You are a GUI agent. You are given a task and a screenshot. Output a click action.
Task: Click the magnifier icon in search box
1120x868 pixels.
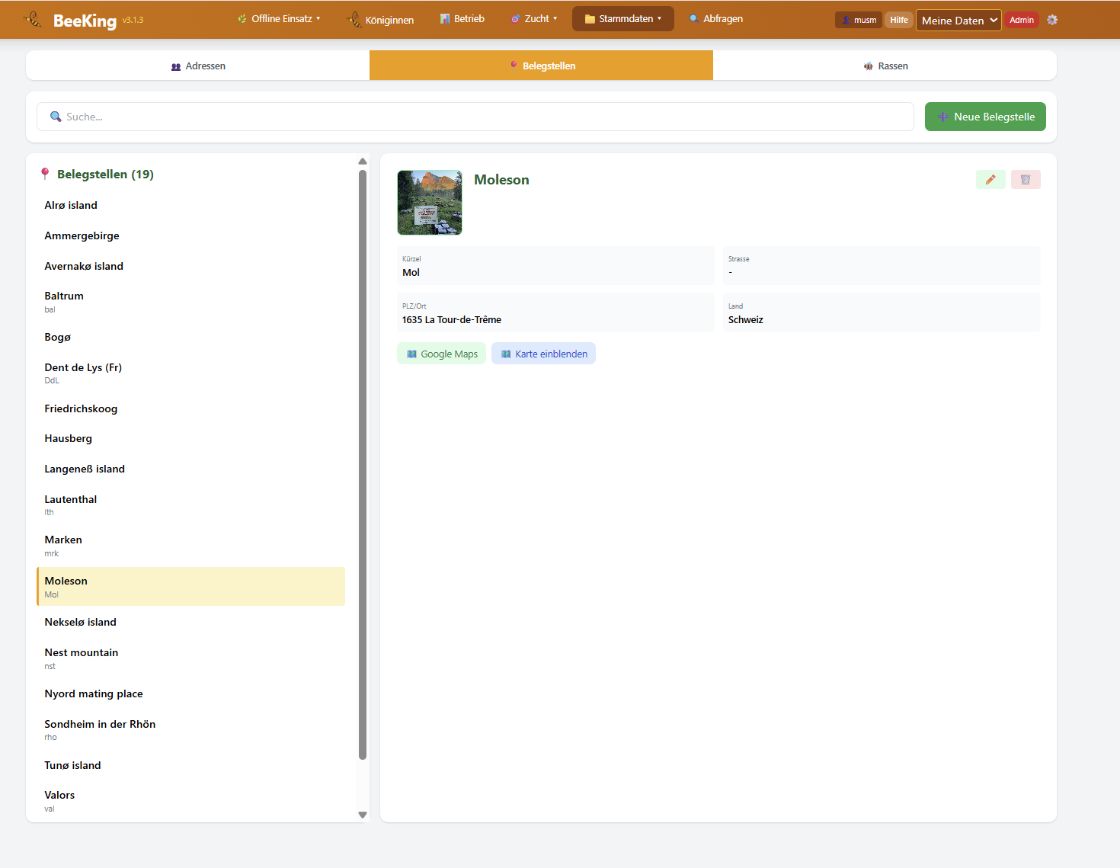point(56,117)
